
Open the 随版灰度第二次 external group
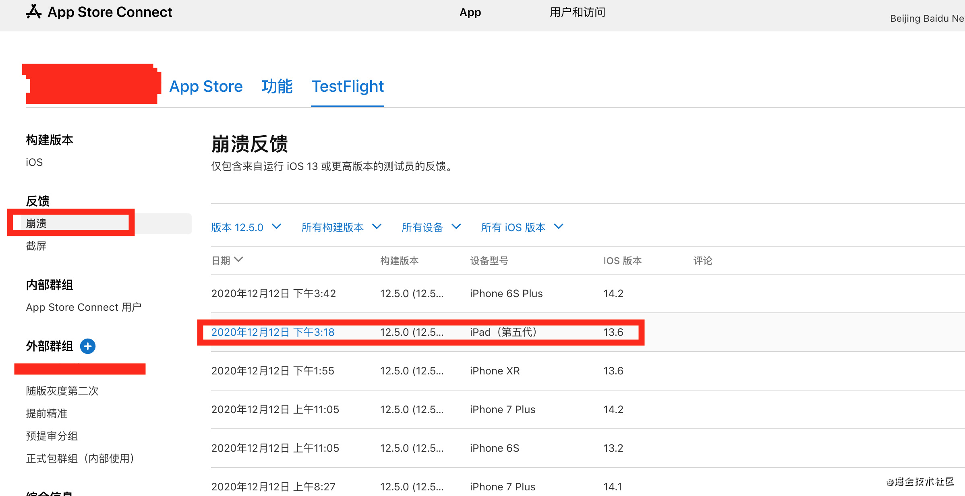coord(62,391)
